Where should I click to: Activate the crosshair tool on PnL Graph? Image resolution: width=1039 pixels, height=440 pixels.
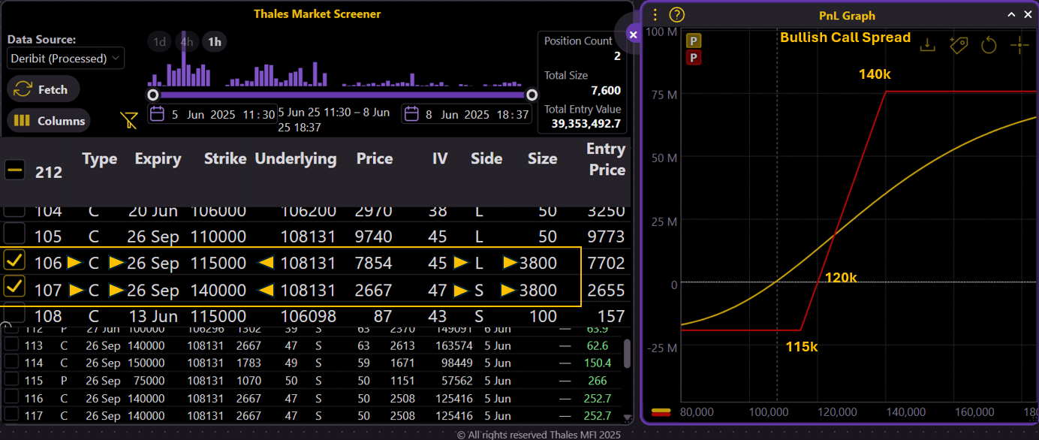pyautogui.click(x=1019, y=45)
